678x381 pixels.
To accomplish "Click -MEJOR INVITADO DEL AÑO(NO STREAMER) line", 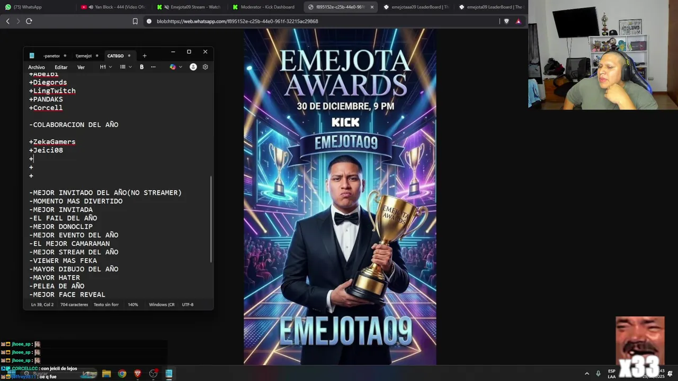I will coord(105,193).
